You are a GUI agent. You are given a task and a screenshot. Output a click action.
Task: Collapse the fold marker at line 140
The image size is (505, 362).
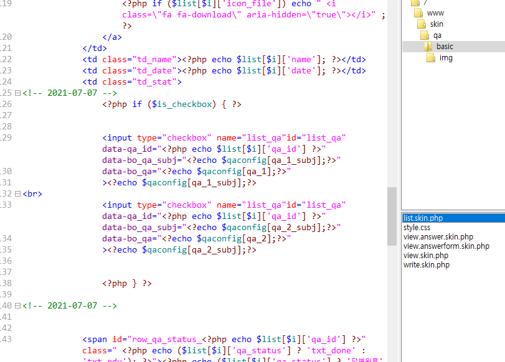coord(17,306)
